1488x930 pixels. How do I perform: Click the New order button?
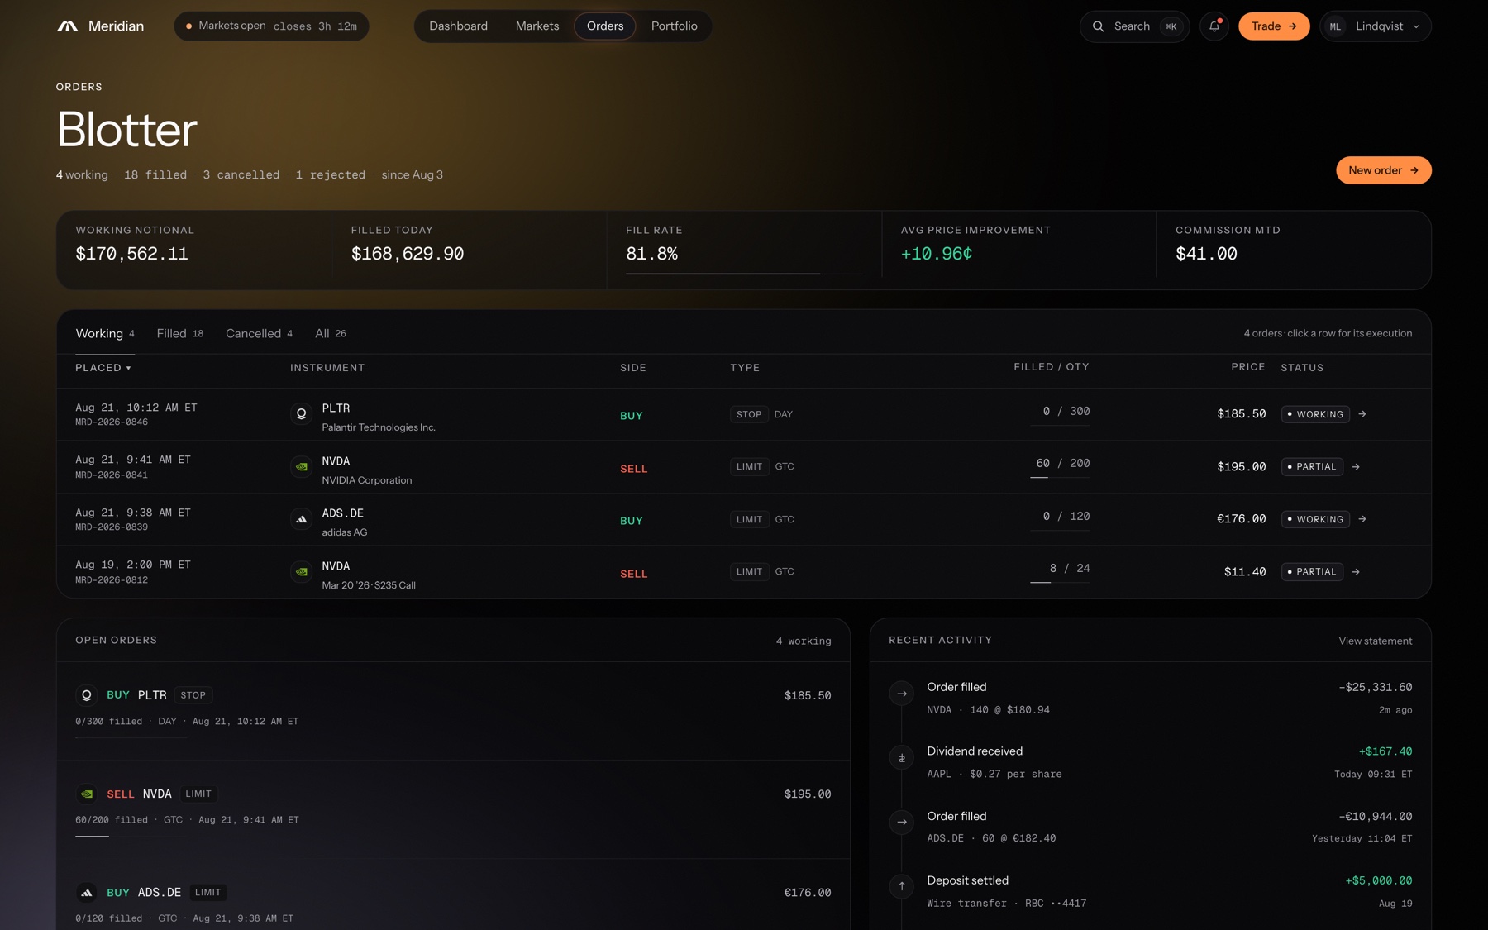click(1384, 170)
